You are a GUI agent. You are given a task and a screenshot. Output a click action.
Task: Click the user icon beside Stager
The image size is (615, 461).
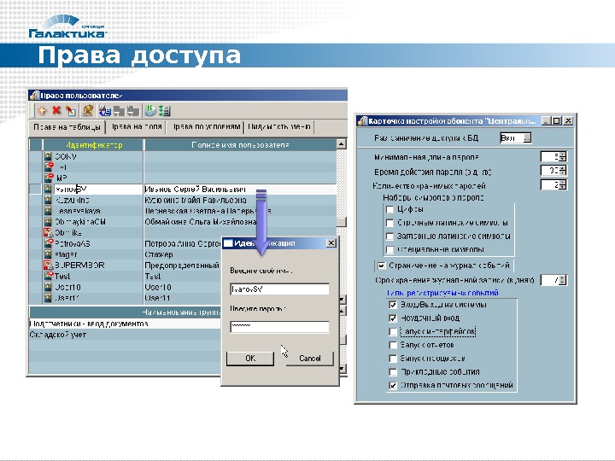[48, 254]
